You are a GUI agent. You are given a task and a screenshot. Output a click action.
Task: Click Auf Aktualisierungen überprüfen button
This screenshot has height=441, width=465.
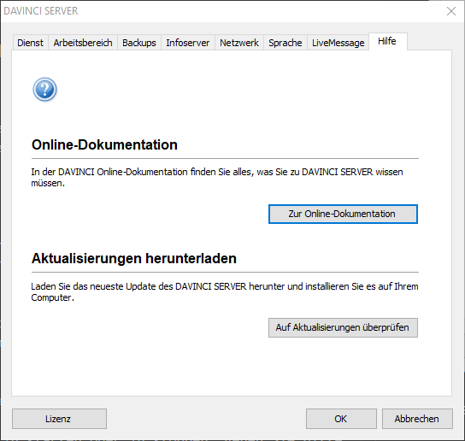pyautogui.click(x=343, y=327)
